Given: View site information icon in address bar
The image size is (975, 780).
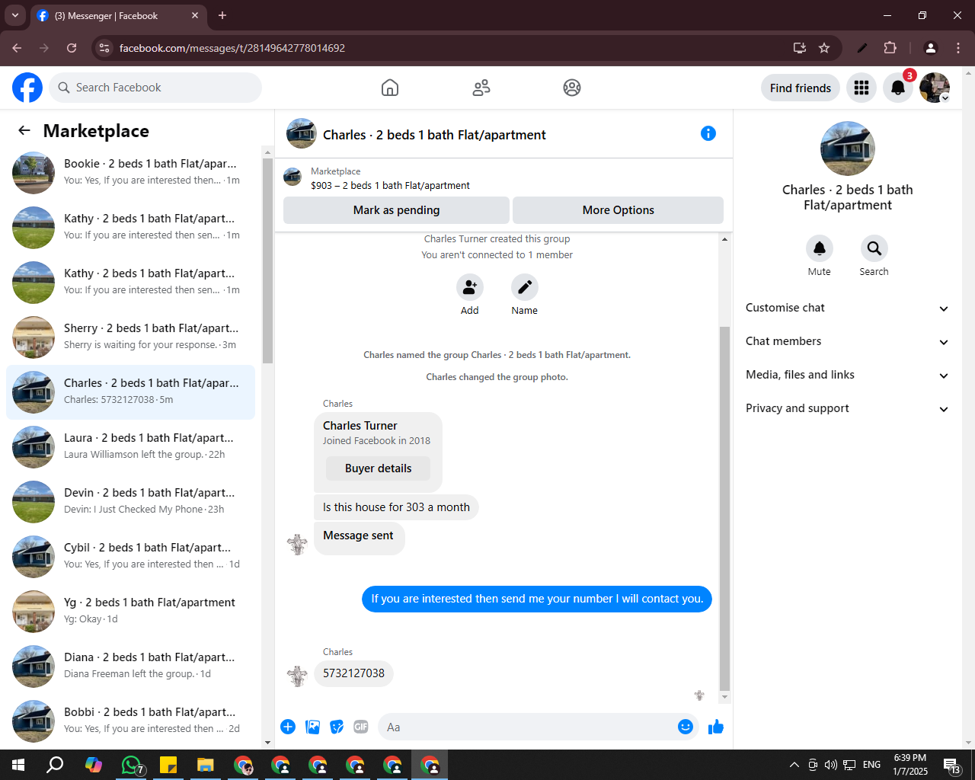Looking at the screenshot, I should click(105, 48).
